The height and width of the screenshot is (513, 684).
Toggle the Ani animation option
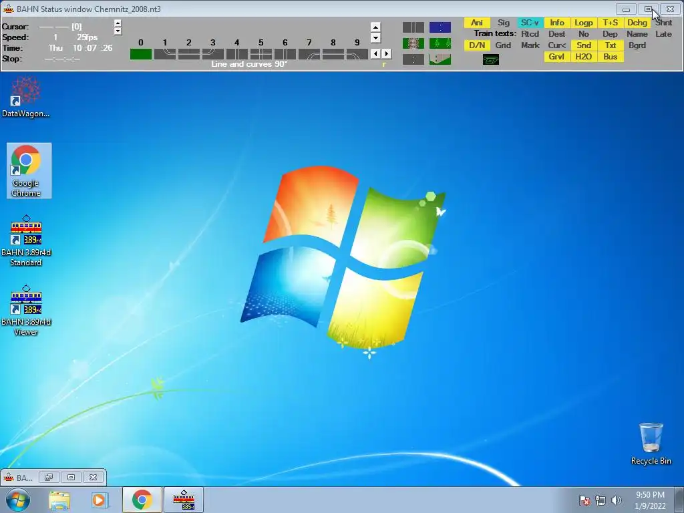pos(477,23)
